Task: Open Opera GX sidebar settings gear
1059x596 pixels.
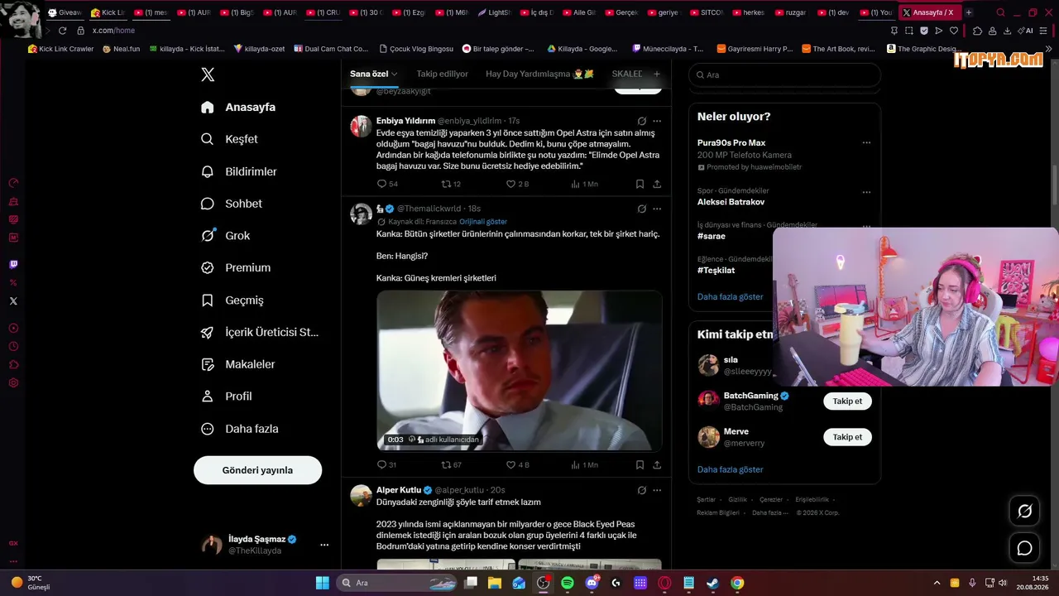Action: click(13, 383)
